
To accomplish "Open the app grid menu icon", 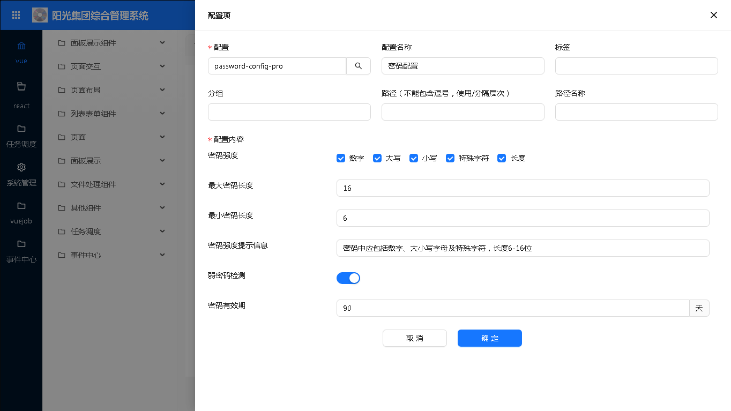I will (16, 15).
